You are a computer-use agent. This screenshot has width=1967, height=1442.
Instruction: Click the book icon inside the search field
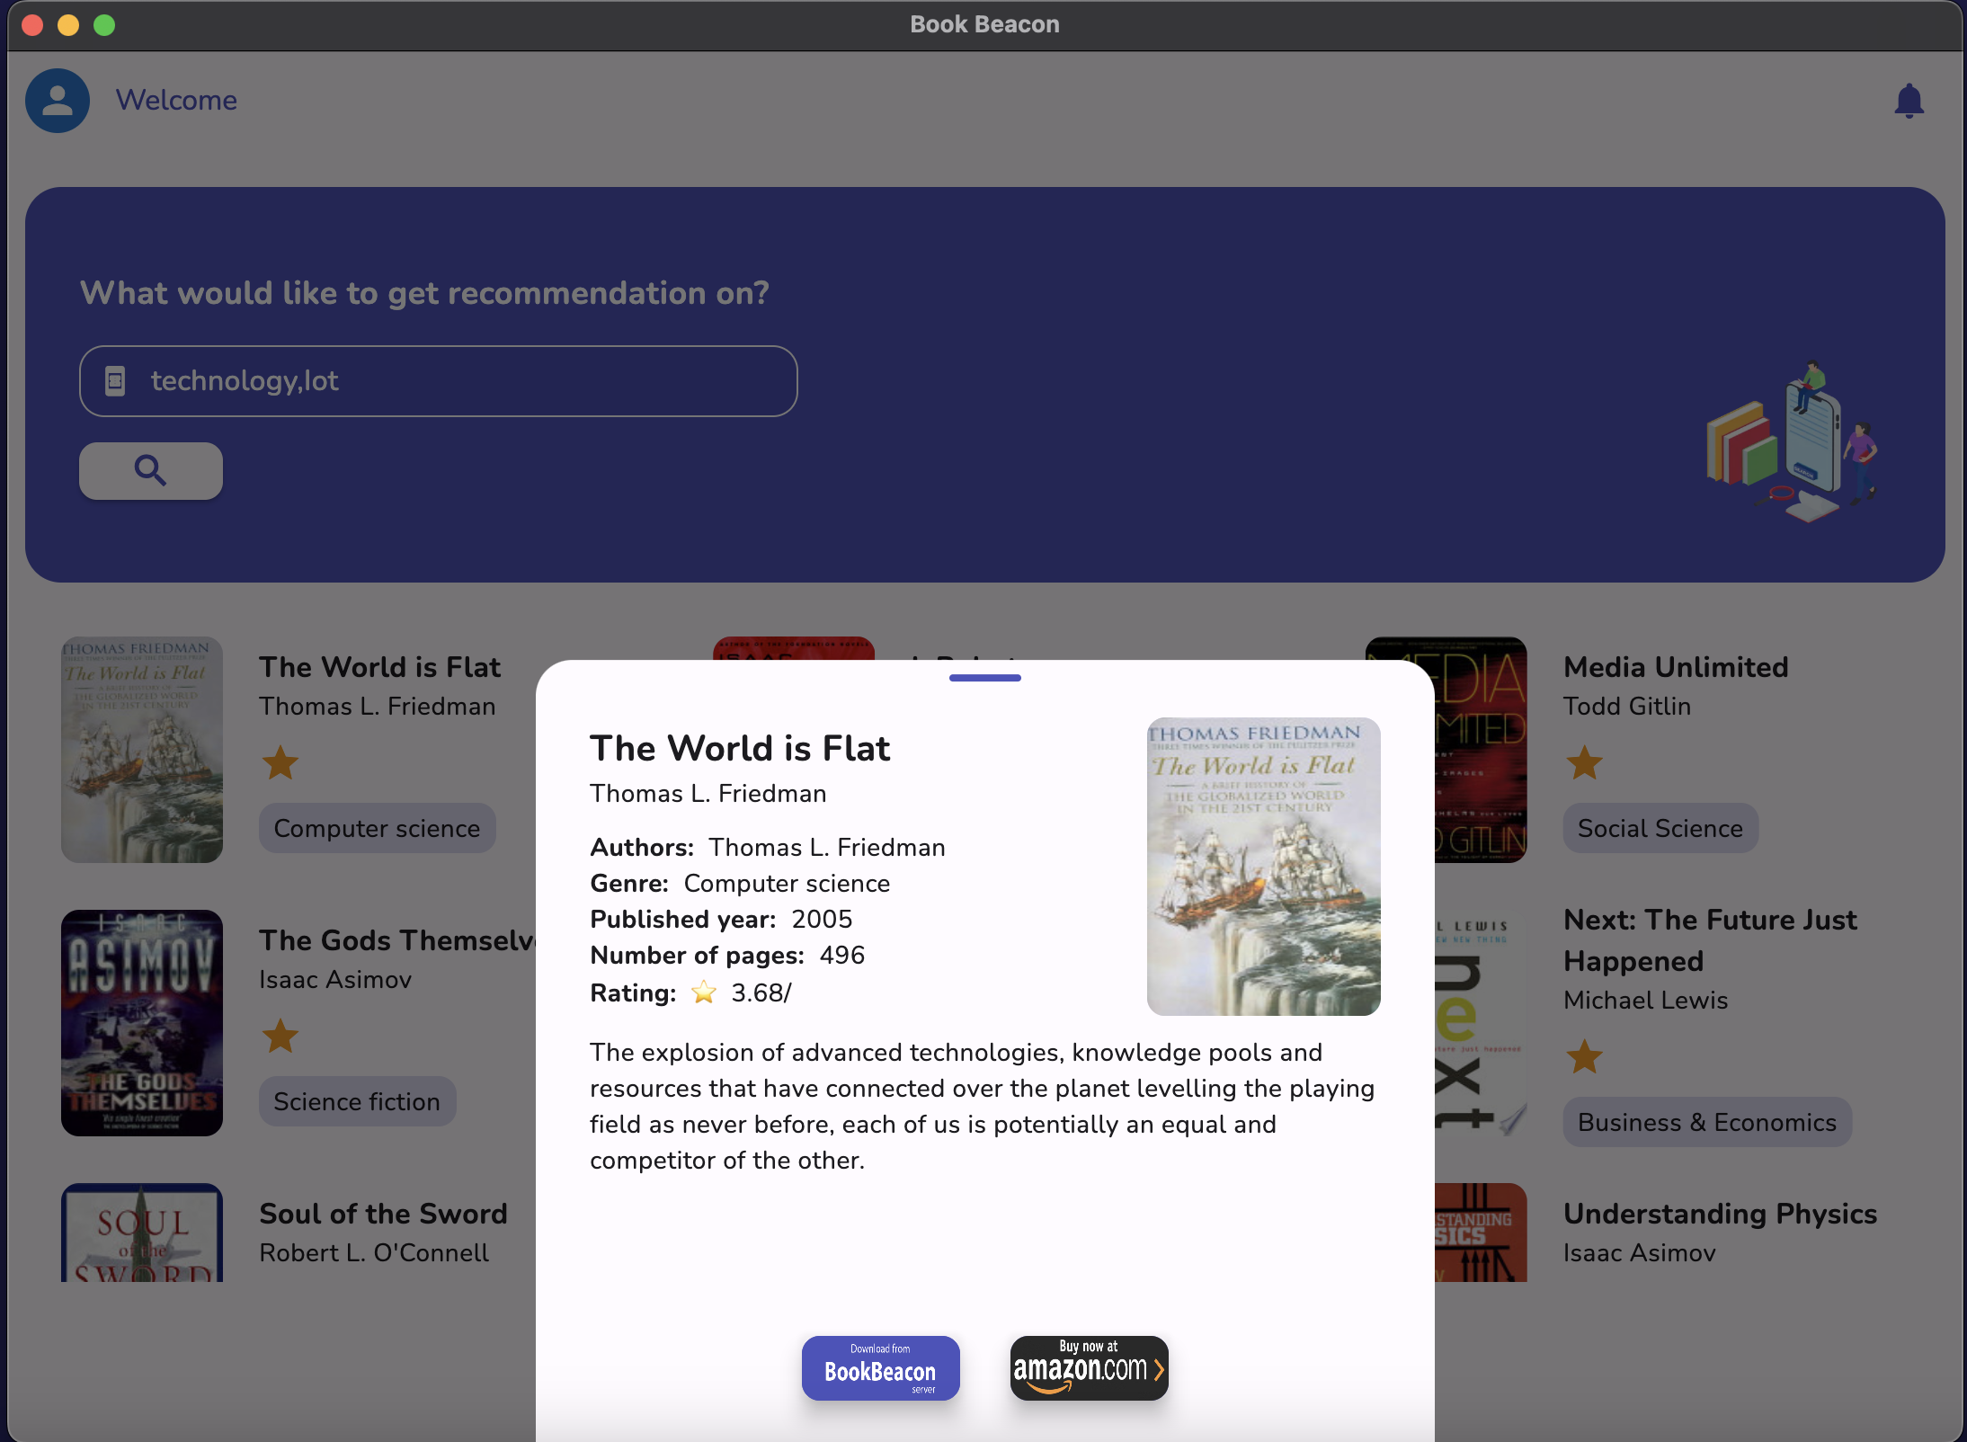click(115, 380)
